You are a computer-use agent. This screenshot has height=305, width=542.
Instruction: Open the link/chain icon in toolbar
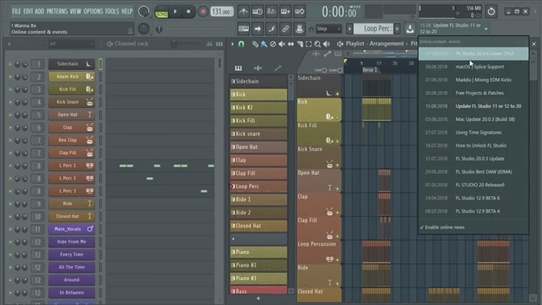pos(285,29)
